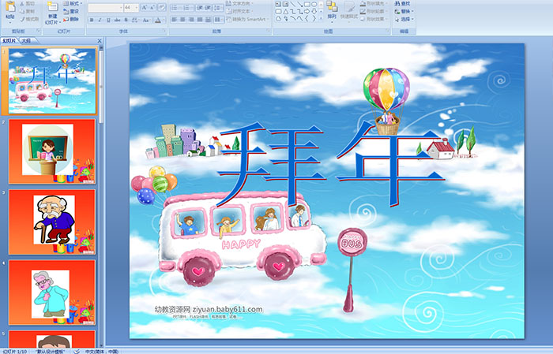553x354 pixels.
Task: Click the Delete slide (删除) icon
Action: (x=71, y=19)
